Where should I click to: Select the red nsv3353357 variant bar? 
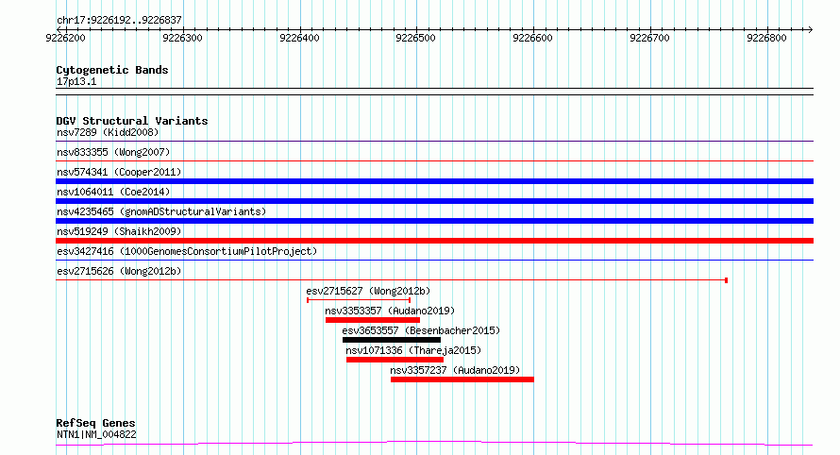372,320
